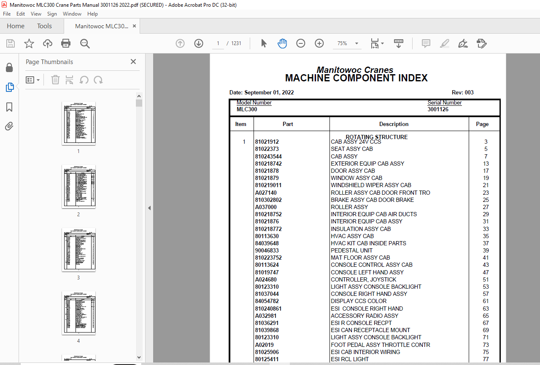The width and height of the screenshot is (540, 365).
Task: Click the fit page width icon
Action: (374, 43)
